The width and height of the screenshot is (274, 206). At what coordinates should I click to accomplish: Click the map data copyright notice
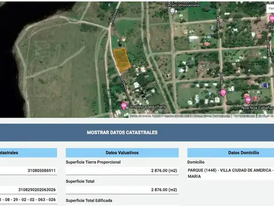(180, 116)
